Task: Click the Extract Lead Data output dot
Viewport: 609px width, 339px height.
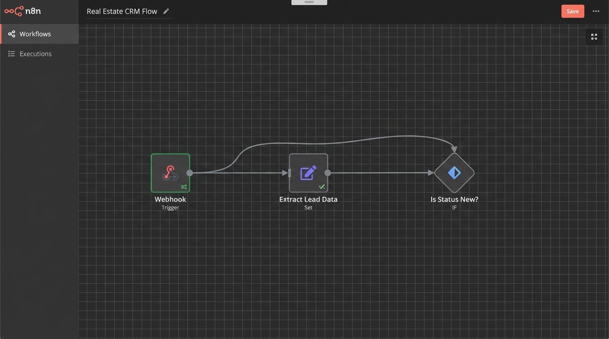Action: (x=328, y=173)
